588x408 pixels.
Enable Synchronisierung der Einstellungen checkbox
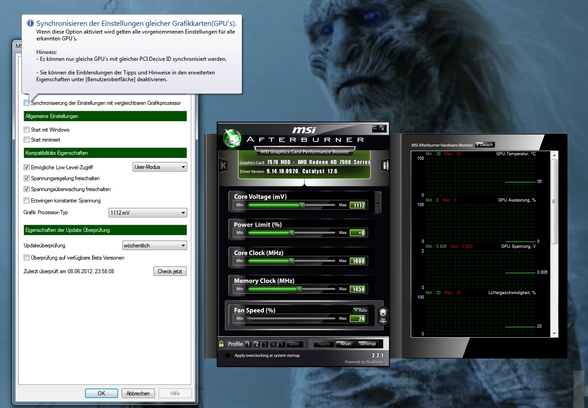point(26,103)
